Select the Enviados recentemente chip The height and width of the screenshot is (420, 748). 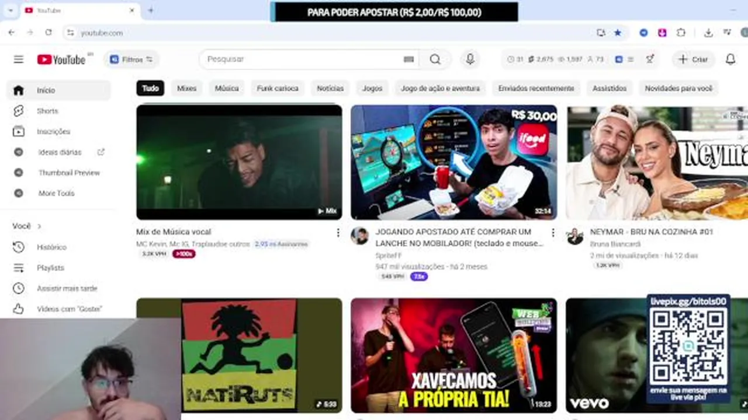pos(536,88)
